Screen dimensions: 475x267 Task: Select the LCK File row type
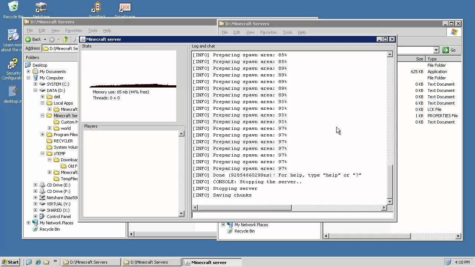[434, 109]
